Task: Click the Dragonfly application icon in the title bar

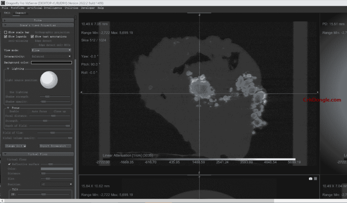Action: click(3, 3)
